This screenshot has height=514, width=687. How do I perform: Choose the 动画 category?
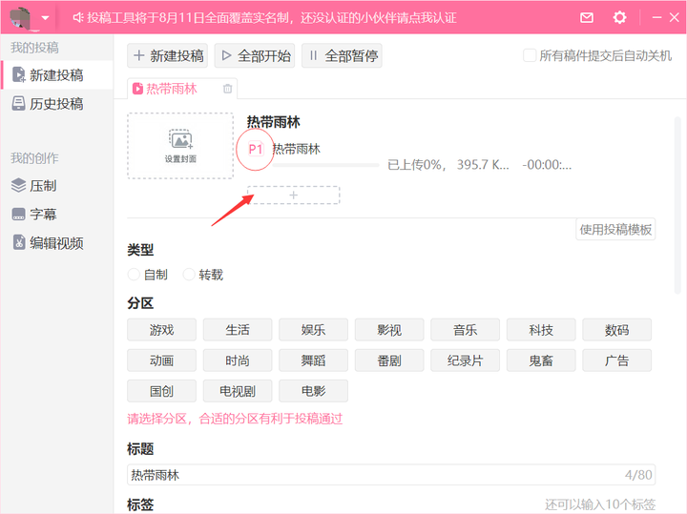click(161, 360)
